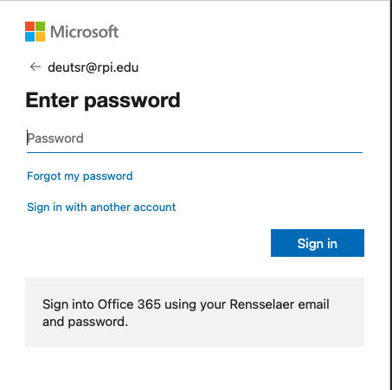Click the red square in Microsoft logo
The height and width of the screenshot is (390, 392).
pyautogui.click(x=29, y=26)
